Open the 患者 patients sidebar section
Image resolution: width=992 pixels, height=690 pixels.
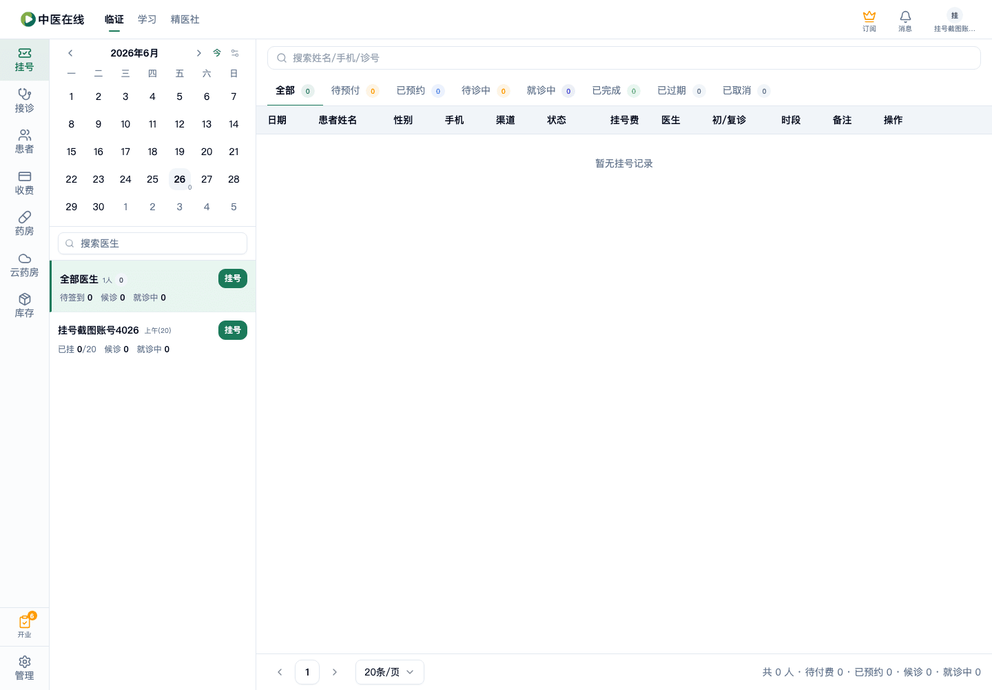coord(24,141)
